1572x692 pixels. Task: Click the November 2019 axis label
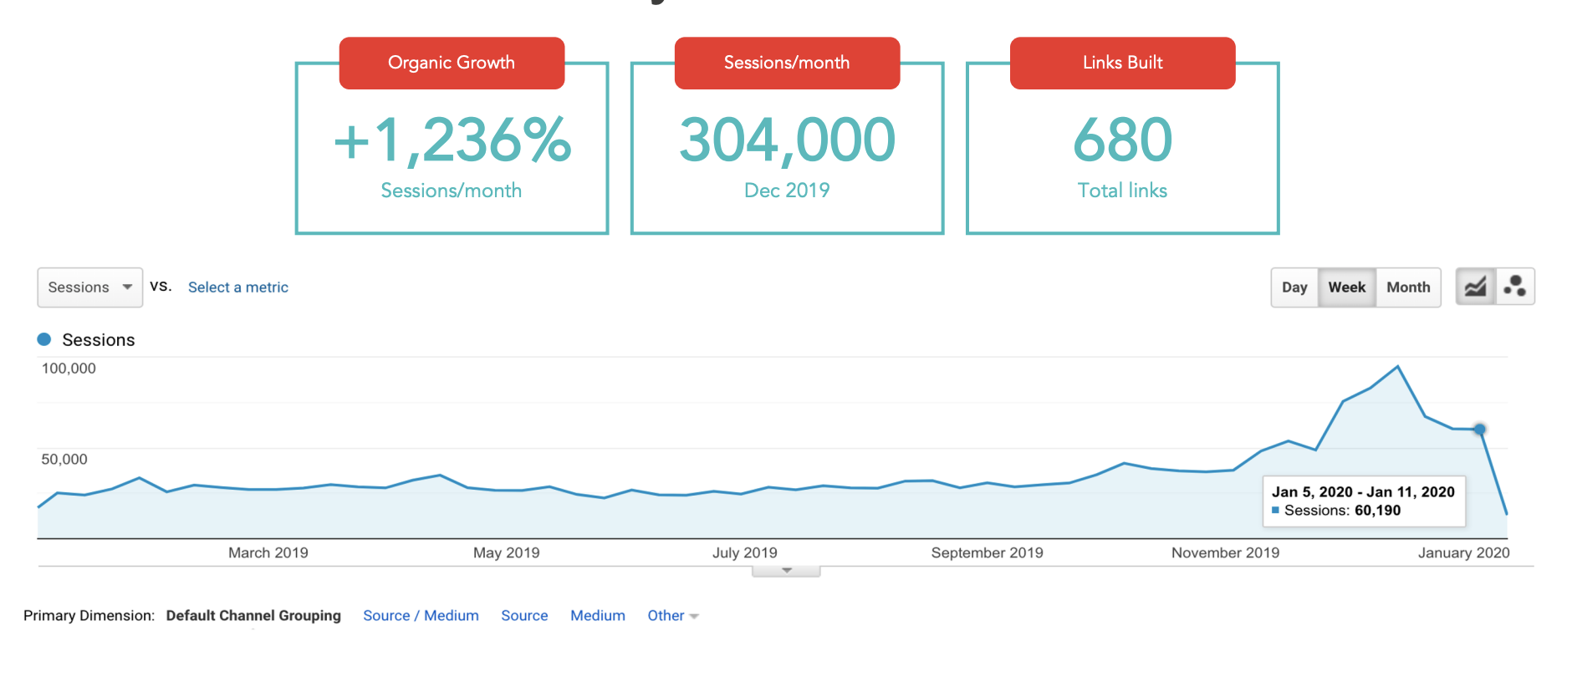1226,552
